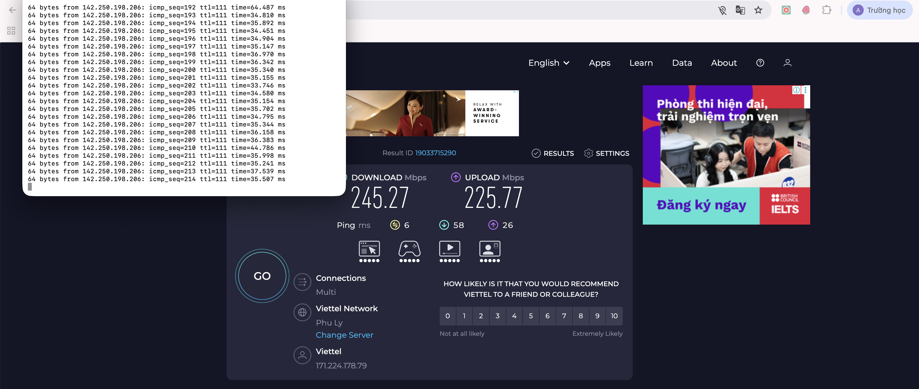Expand the English language dropdown

coord(548,63)
